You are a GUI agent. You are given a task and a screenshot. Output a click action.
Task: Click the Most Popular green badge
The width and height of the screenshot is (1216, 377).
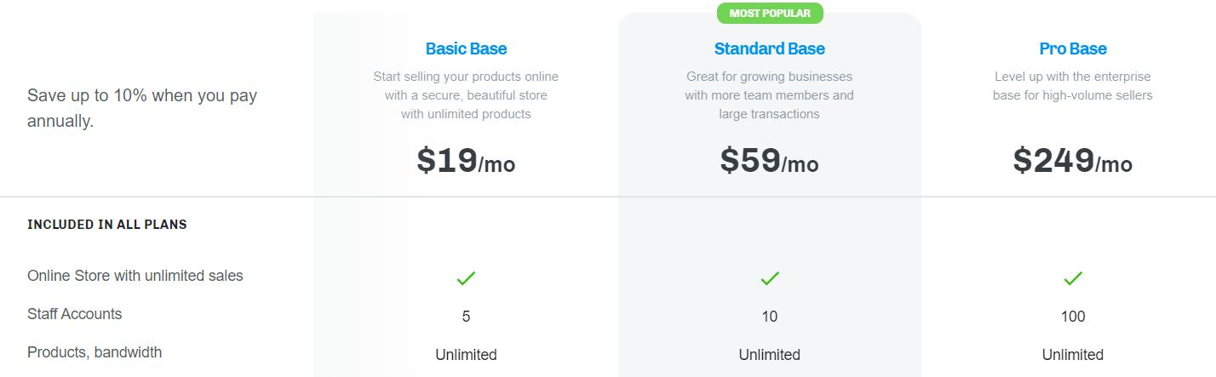click(x=770, y=14)
